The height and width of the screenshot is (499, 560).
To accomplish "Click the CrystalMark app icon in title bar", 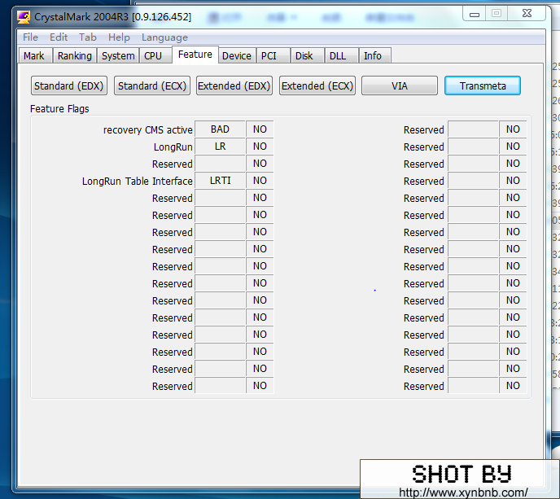I will [24, 17].
